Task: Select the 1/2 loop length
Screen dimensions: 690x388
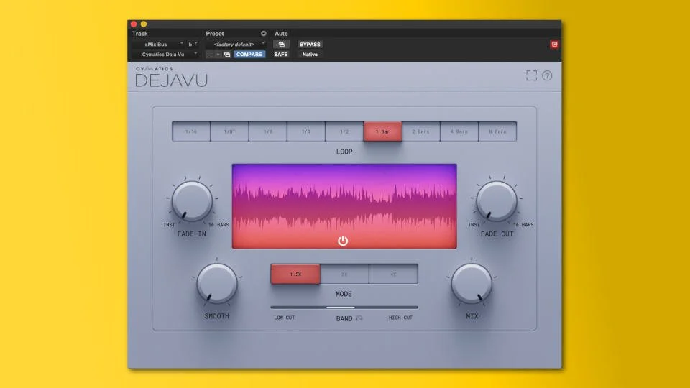Action: tap(344, 131)
